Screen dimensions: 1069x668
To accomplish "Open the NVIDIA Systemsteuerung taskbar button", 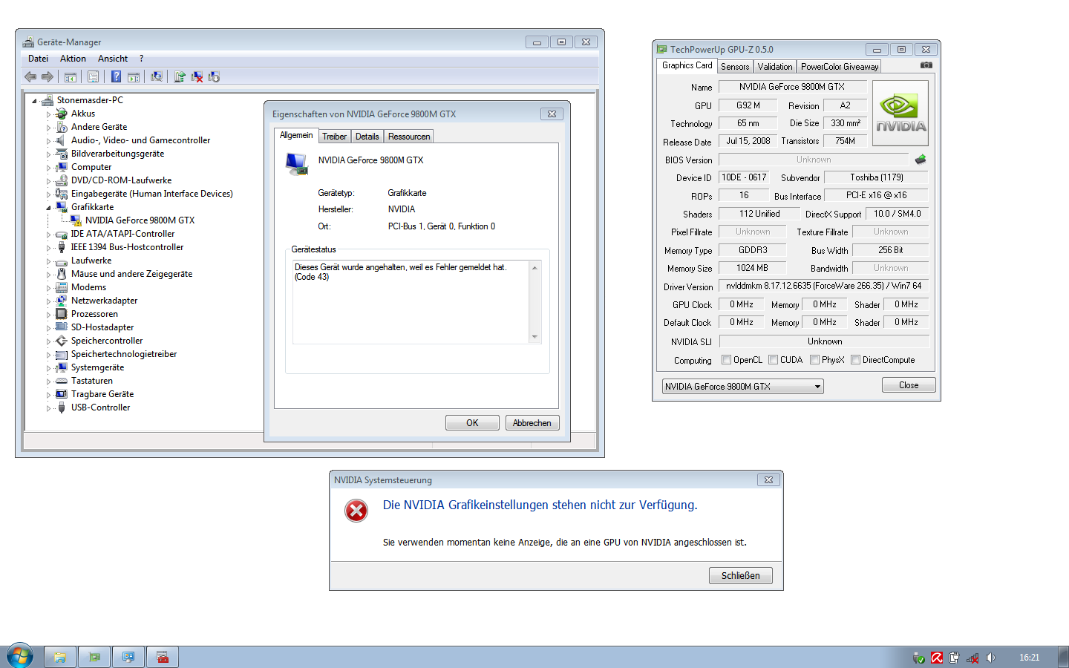I will pyautogui.click(x=128, y=657).
